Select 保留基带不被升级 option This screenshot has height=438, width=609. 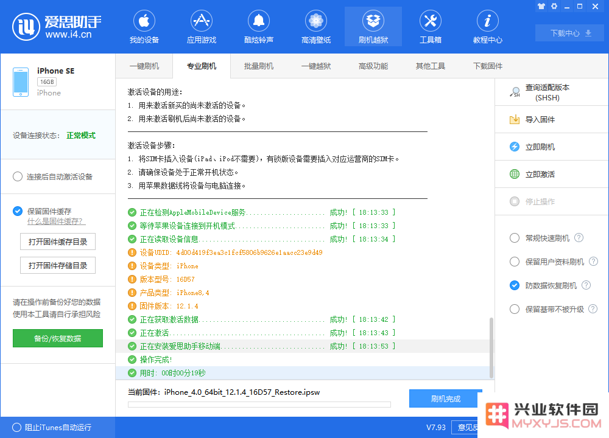pos(515,309)
